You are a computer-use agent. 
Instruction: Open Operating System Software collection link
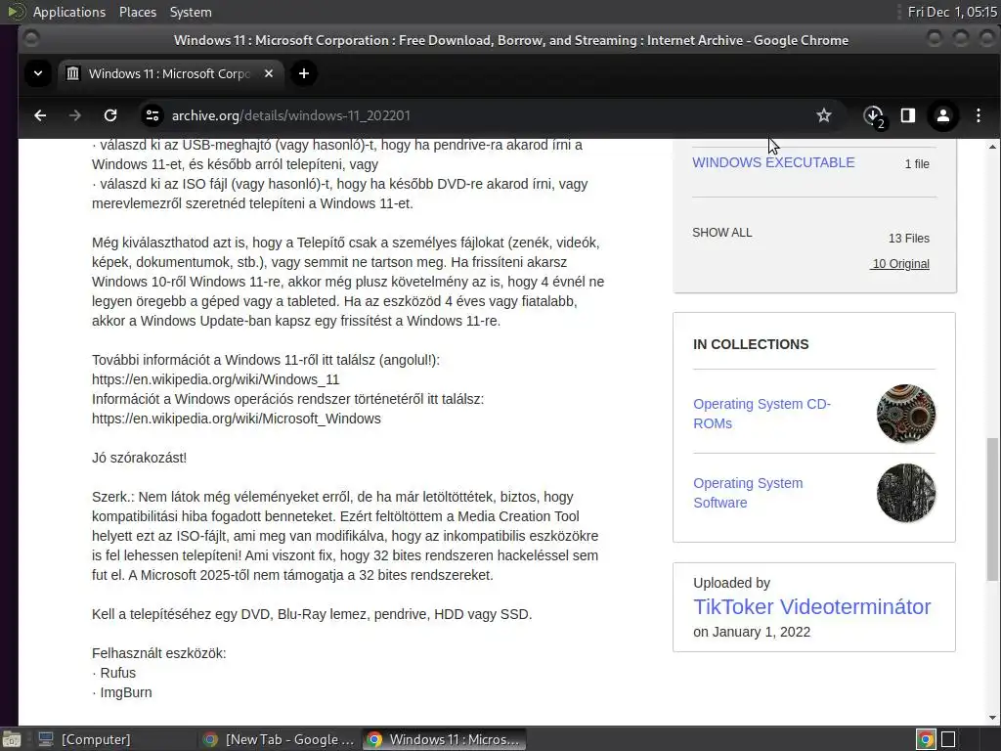tap(748, 493)
